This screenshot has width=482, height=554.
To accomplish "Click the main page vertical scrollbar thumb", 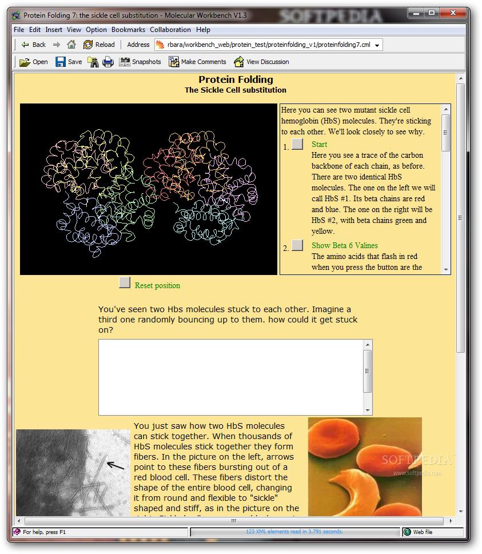I will 460,218.
